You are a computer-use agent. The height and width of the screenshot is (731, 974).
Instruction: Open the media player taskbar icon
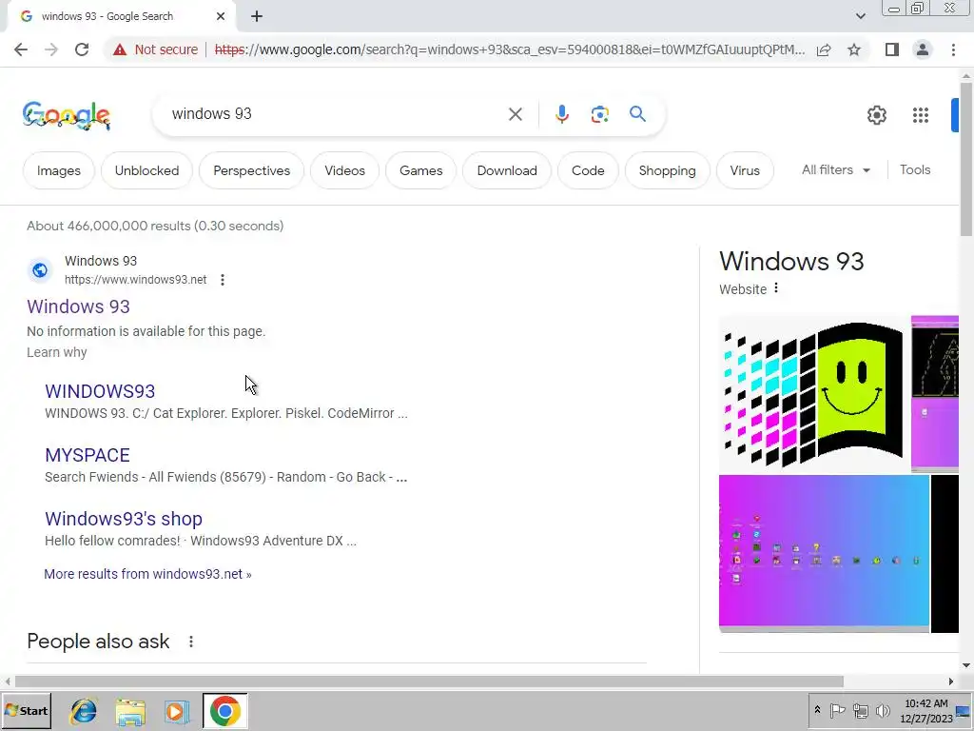177,711
